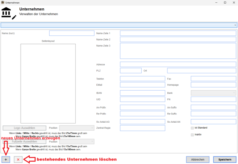Minimize the Unternehmen window
238x164 pixels.
pos(216,3)
